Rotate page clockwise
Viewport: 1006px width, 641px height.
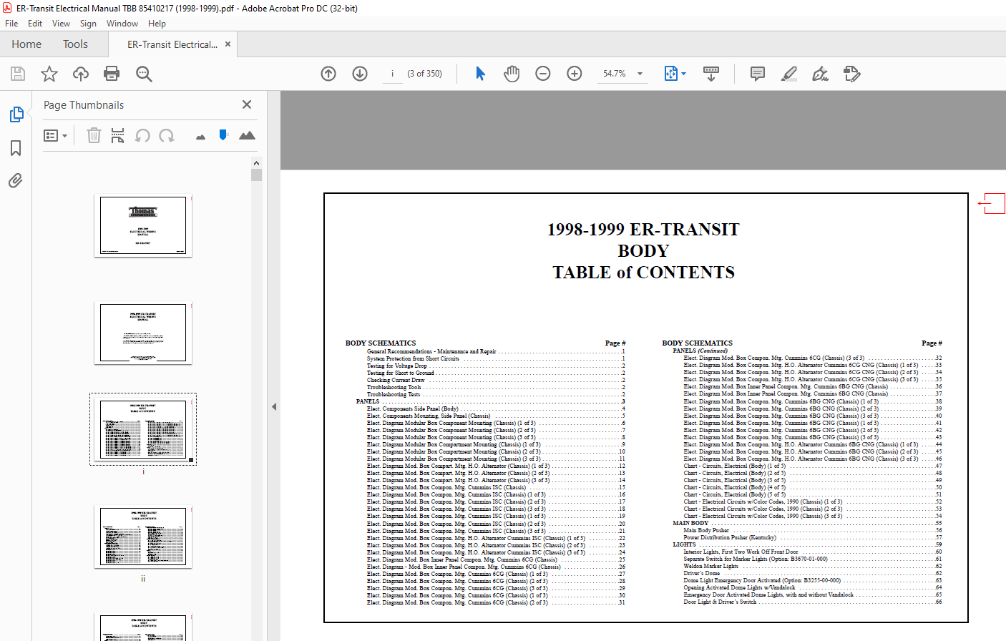(167, 135)
